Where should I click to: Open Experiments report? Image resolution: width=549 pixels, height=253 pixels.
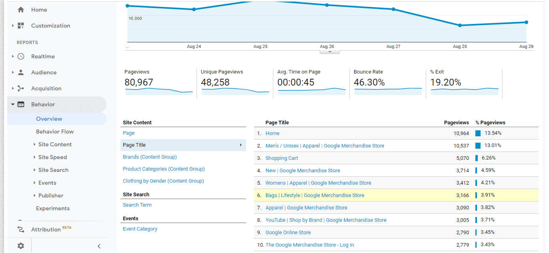(53, 208)
